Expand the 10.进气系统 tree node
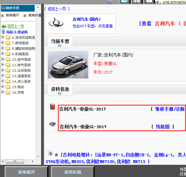The width and height of the screenshot is (186, 177). coord(2,59)
